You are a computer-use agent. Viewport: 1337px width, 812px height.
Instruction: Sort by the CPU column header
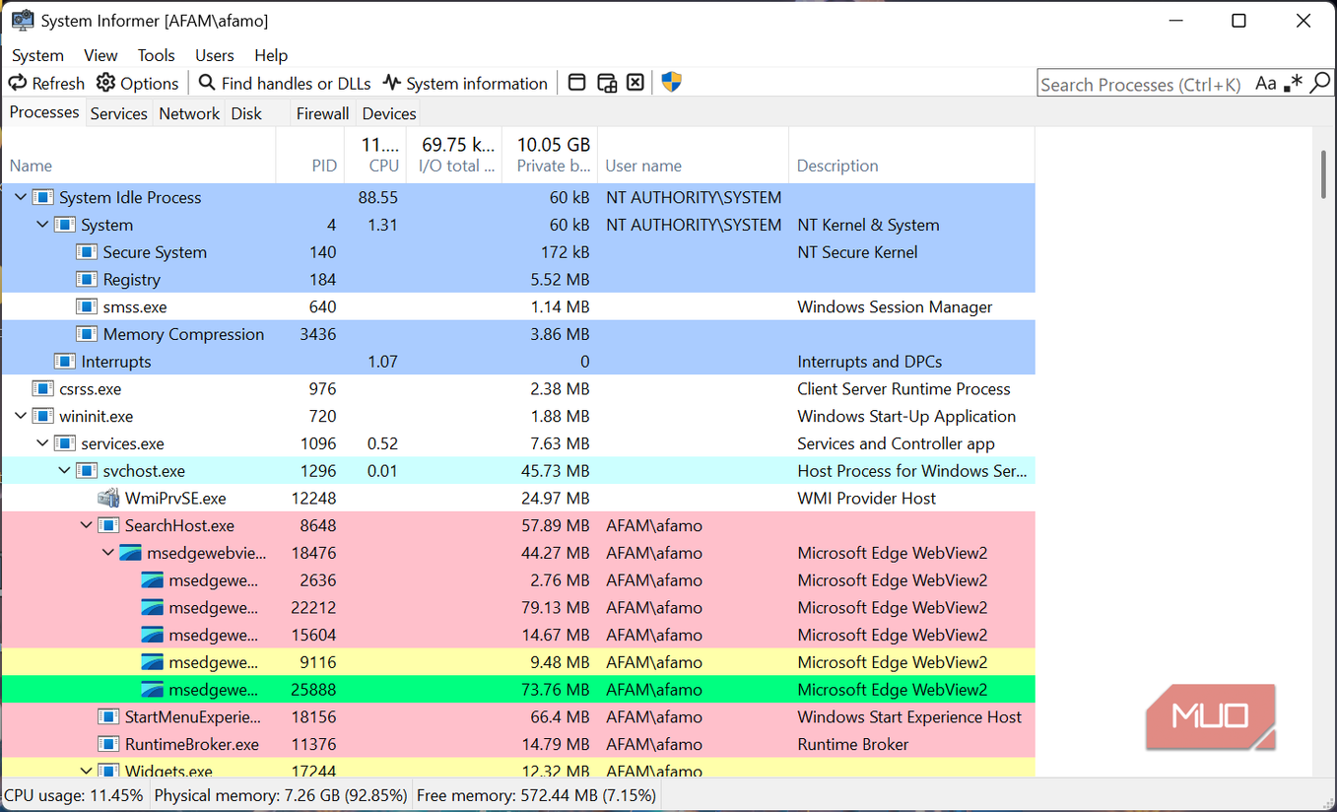374,156
